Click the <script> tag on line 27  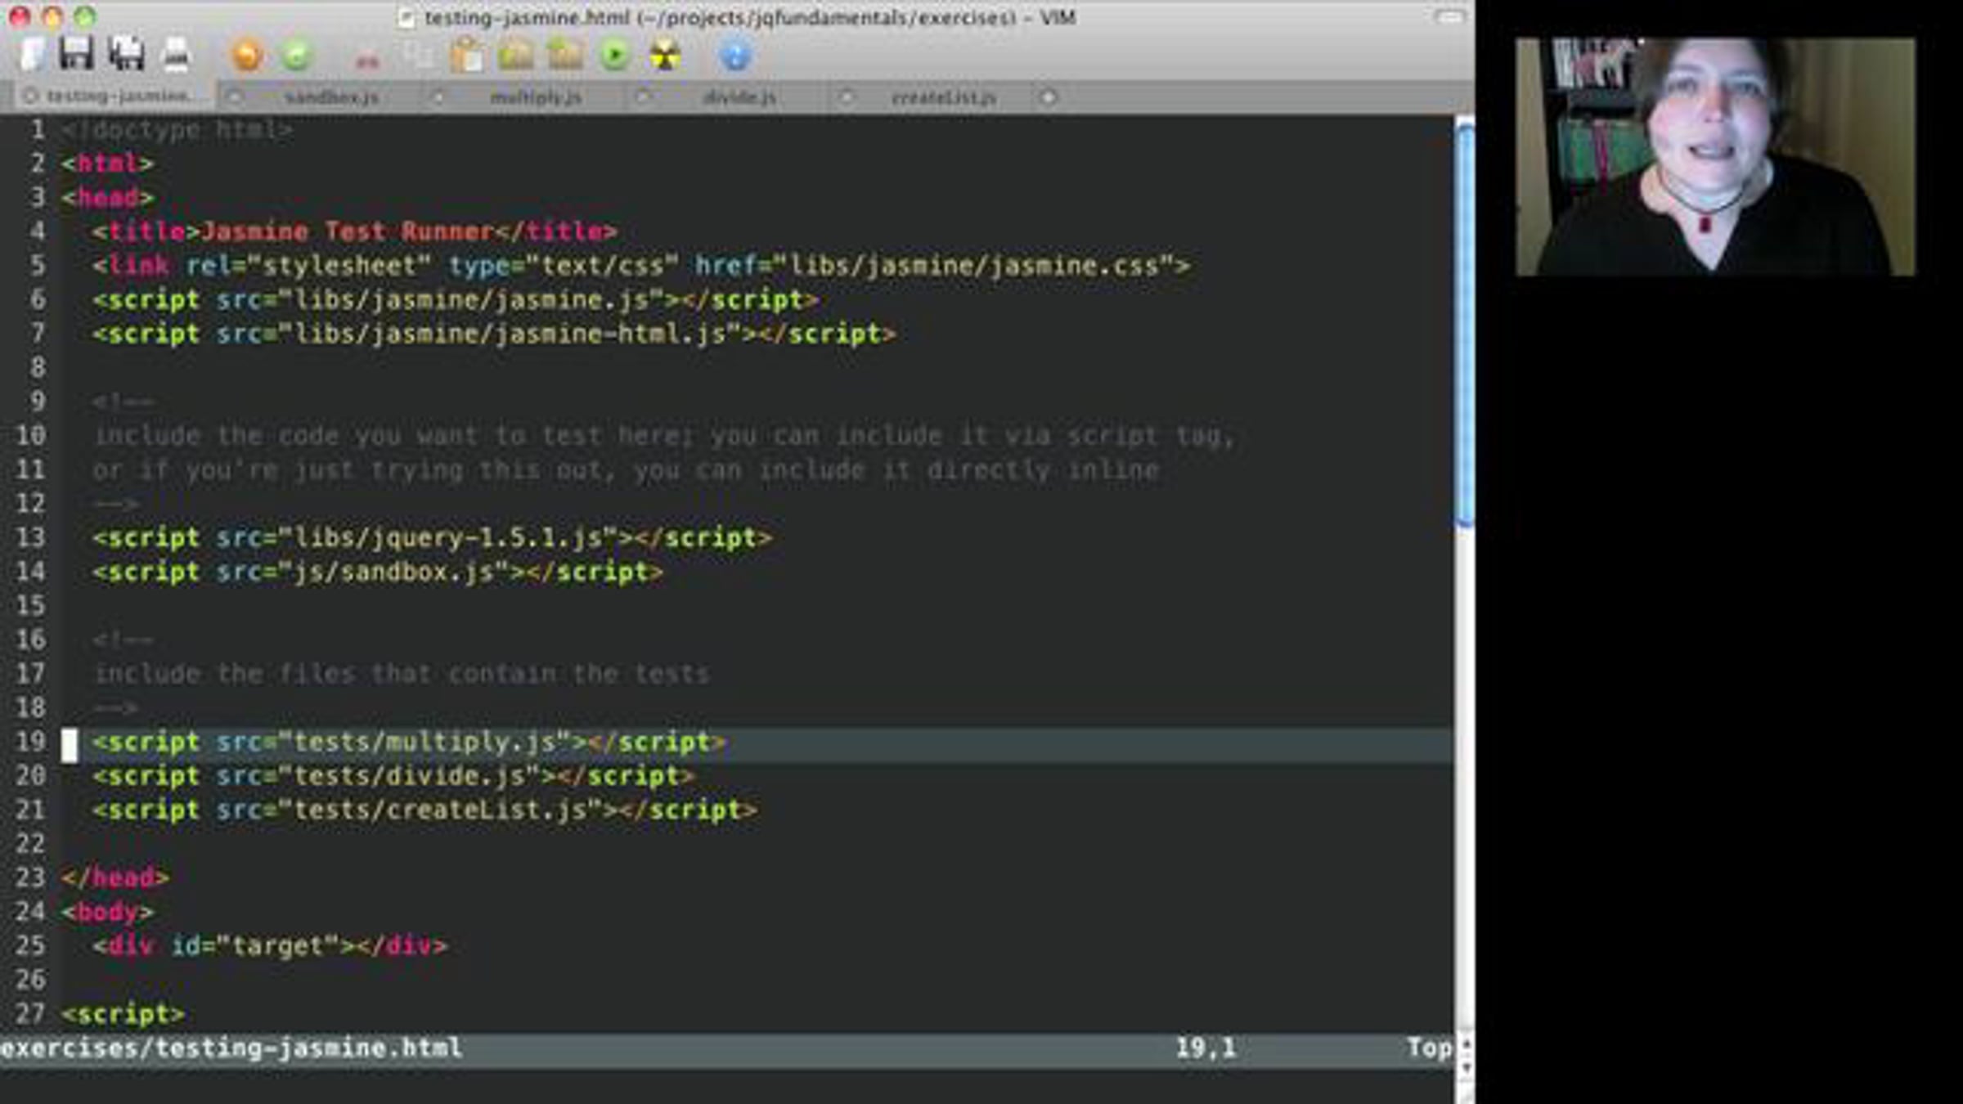click(123, 1014)
